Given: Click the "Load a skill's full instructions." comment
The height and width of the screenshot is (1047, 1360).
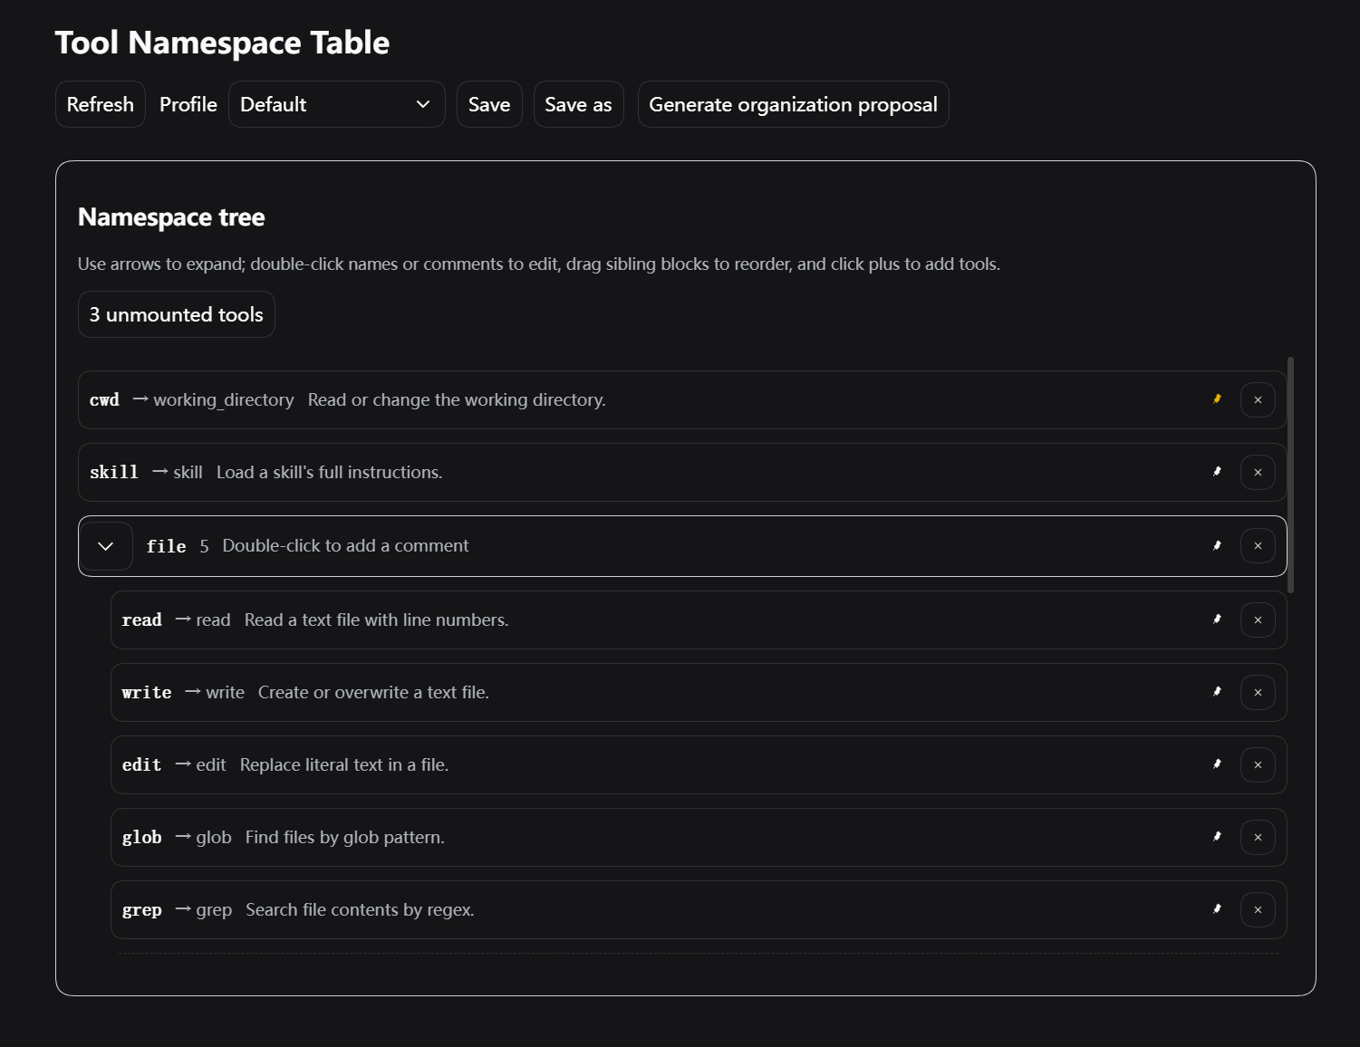Looking at the screenshot, I should (330, 472).
